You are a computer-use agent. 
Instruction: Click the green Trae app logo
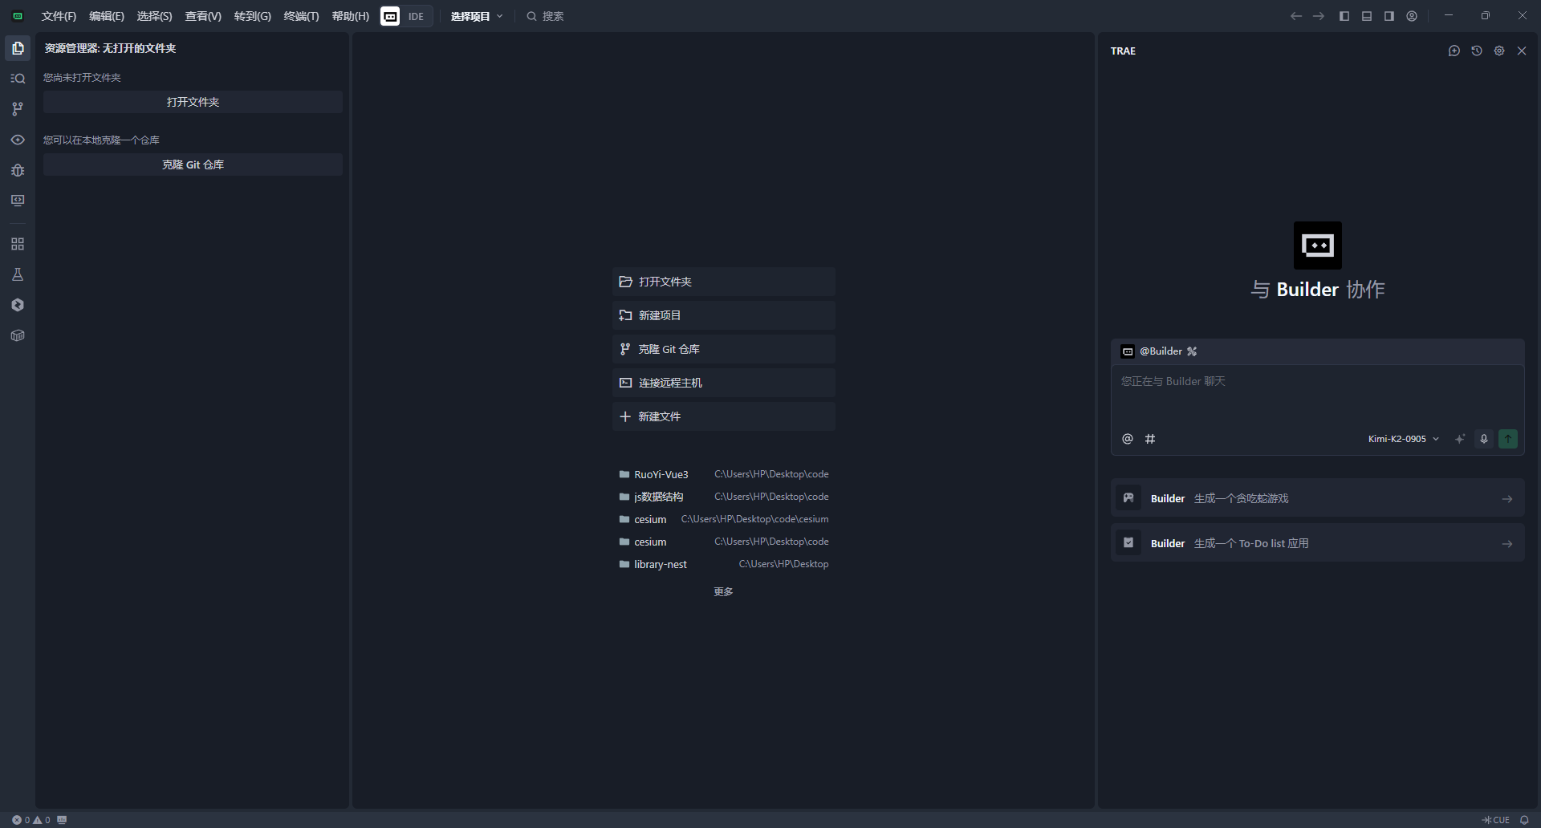tap(18, 16)
